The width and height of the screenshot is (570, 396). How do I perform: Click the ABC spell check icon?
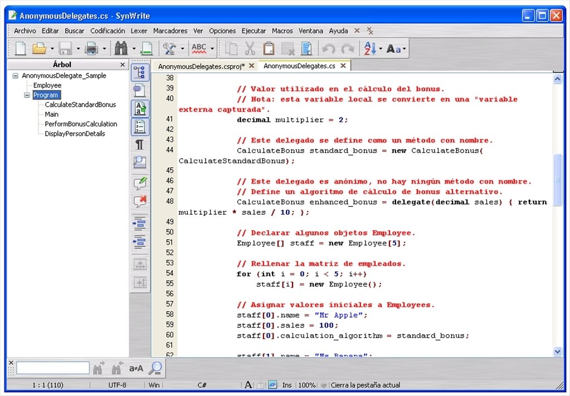pyautogui.click(x=199, y=48)
